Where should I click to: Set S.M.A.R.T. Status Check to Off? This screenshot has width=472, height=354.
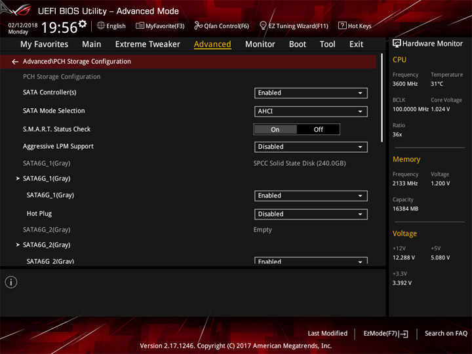[318, 129]
